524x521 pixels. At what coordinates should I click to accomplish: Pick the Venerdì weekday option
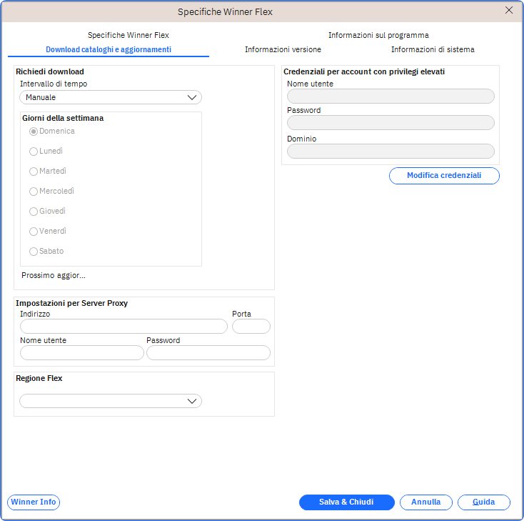(x=34, y=232)
